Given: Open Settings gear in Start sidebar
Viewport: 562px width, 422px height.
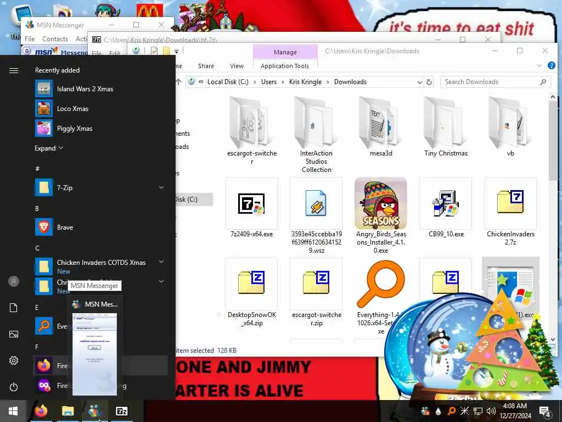Looking at the screenshot, I should [14, 360].
